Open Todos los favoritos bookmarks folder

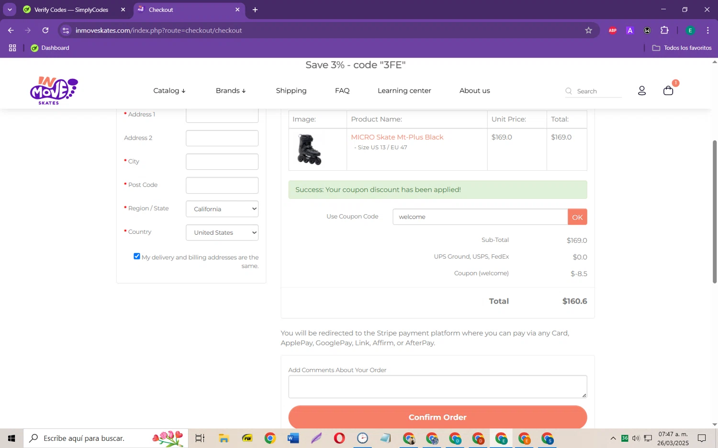(x=682, y=48)
